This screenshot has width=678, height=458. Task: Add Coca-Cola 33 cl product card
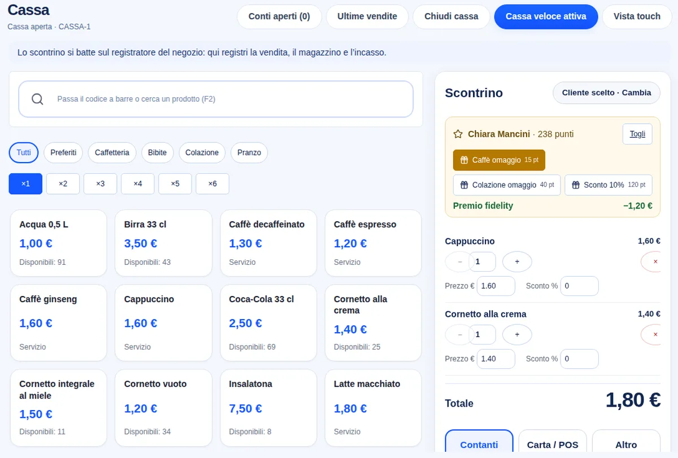[268, 323]
